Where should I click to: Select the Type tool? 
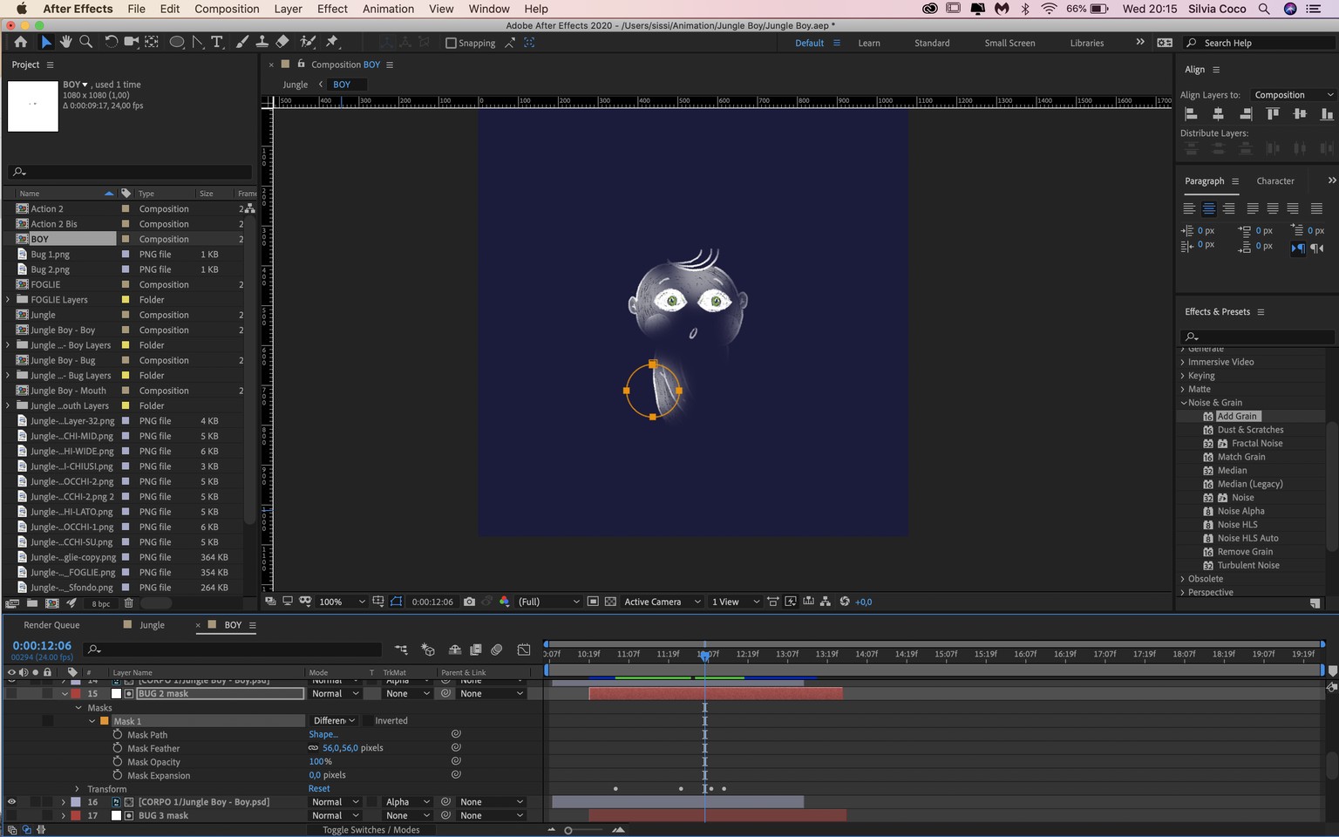(217, 42)
